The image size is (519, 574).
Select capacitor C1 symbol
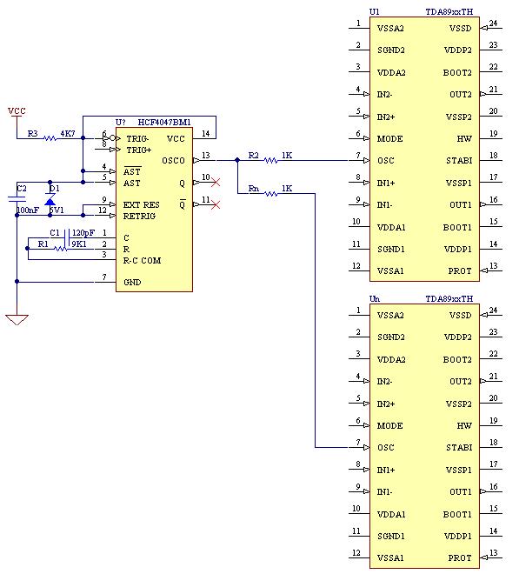67,237
